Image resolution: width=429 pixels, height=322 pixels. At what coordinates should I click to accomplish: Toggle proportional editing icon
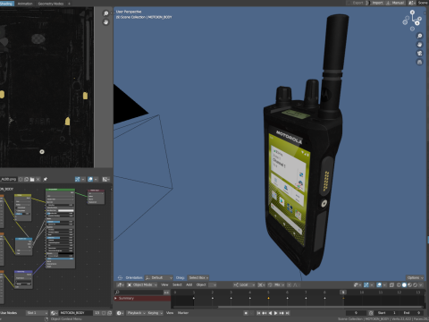tap(289, 284)
